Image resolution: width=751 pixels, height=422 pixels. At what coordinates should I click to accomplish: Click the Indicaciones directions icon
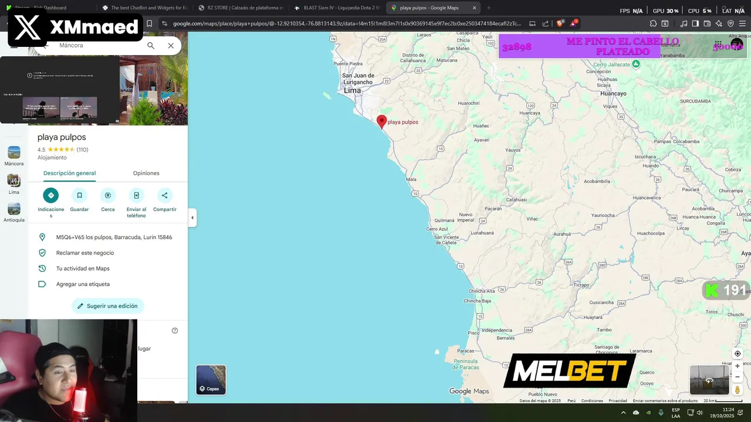coord(51,195)
